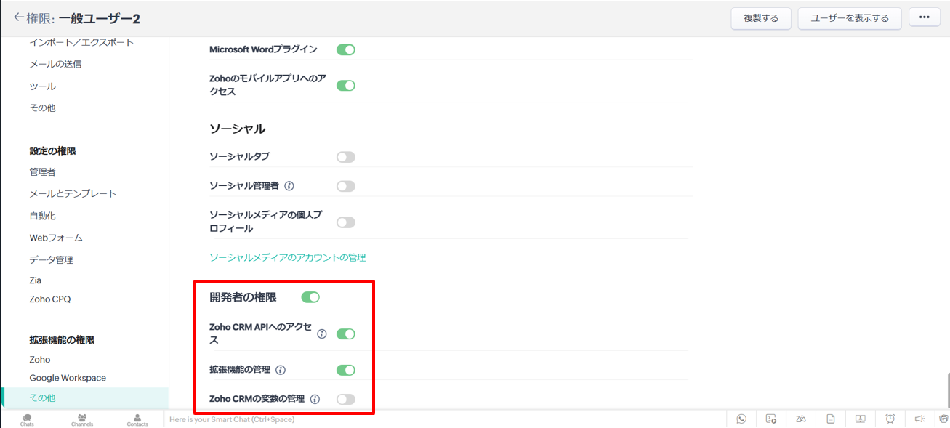Enable the ソーシャルタブ toggle
Image resolution: width=950 pixels, height=428 pixels.
coord(346,157)
